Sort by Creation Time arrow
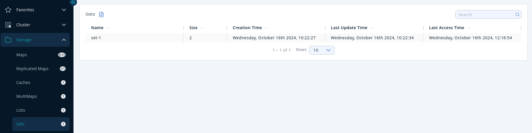This screenshot has width=532, height=133. click(x=266, y=28)
